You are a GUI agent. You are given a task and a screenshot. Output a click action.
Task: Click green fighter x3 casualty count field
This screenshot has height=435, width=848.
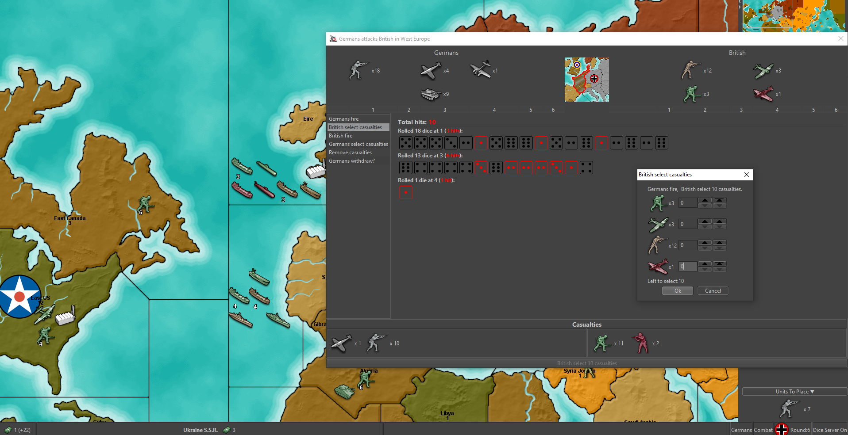coord(688,224)
